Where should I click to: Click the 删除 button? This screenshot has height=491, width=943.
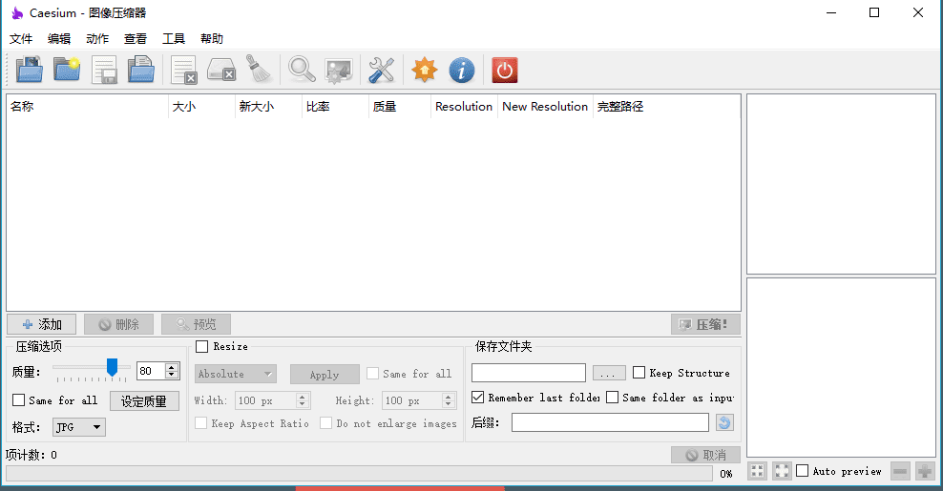(118, 324)
